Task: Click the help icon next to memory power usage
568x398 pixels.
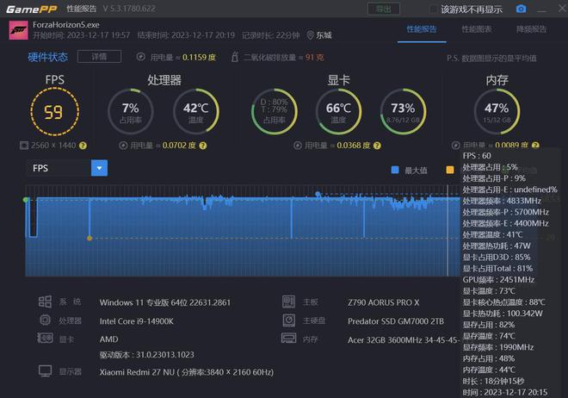Action: 536,146
